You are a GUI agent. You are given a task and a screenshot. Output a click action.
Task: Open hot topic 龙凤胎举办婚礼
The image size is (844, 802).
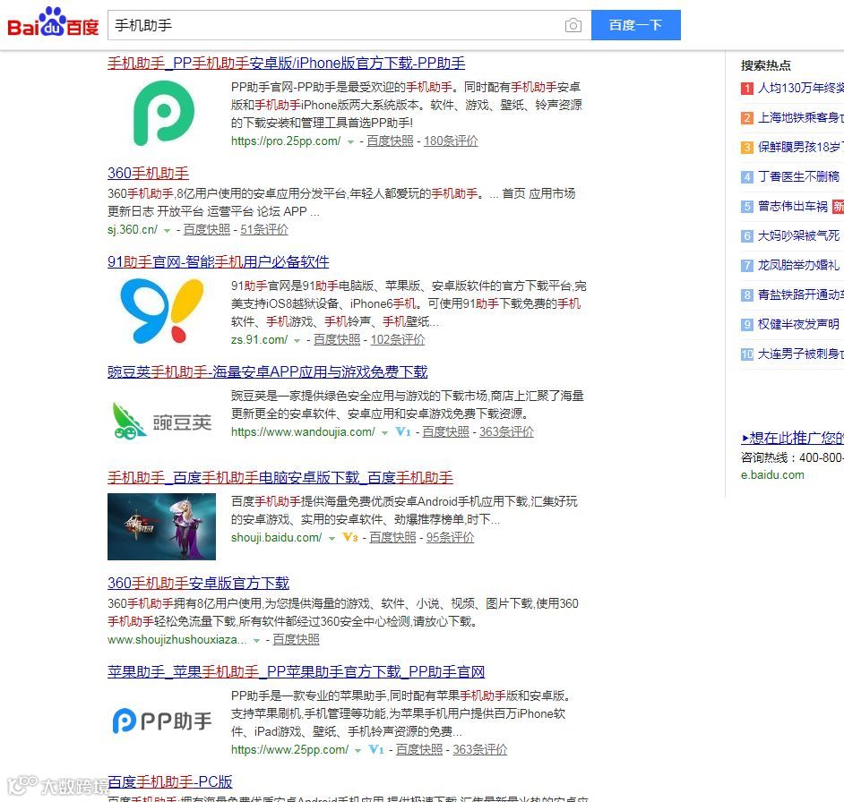(798, 266)
